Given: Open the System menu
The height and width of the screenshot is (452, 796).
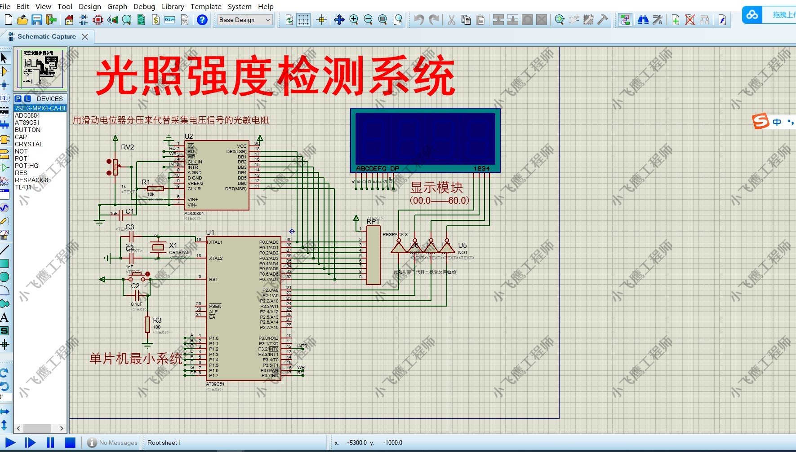Looking at the screenshot, I should pyautogui.click(x=240, y=6).
